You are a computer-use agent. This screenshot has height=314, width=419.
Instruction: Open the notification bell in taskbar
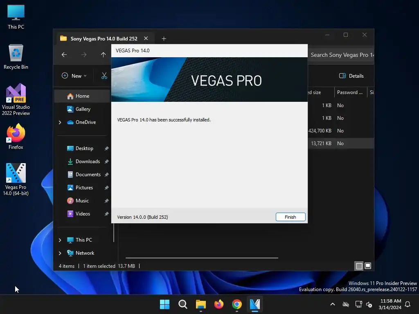(408, 304)
